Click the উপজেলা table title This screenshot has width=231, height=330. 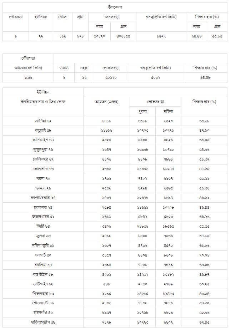115,7
